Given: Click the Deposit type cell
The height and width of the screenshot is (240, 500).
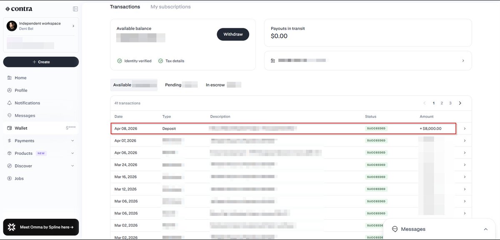Looking at the screenshot, I should [x=169, y=129].
